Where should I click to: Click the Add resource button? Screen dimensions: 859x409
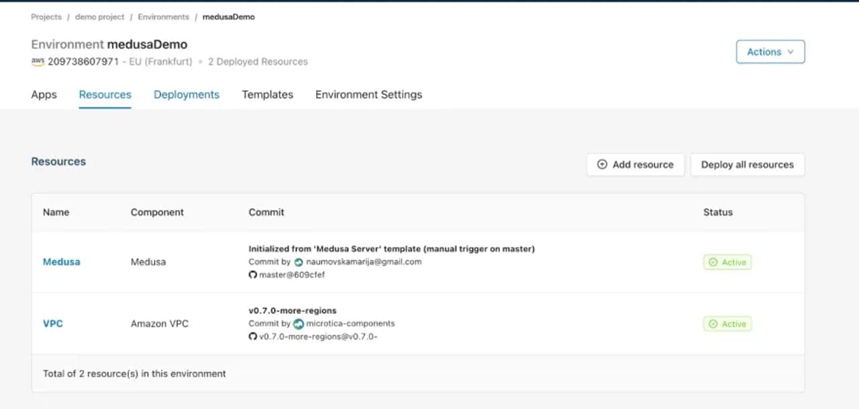pos(636,164)
